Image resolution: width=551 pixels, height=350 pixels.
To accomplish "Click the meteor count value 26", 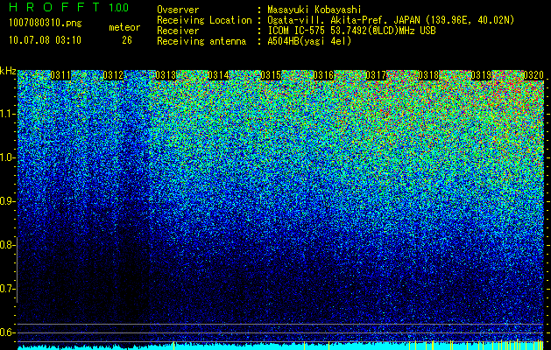I will [x=127, y=40].
